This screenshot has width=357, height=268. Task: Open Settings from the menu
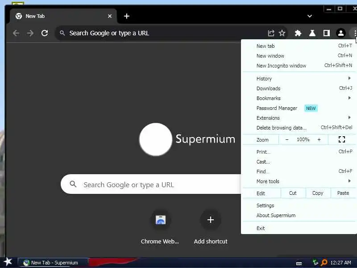tap(299, 205)
